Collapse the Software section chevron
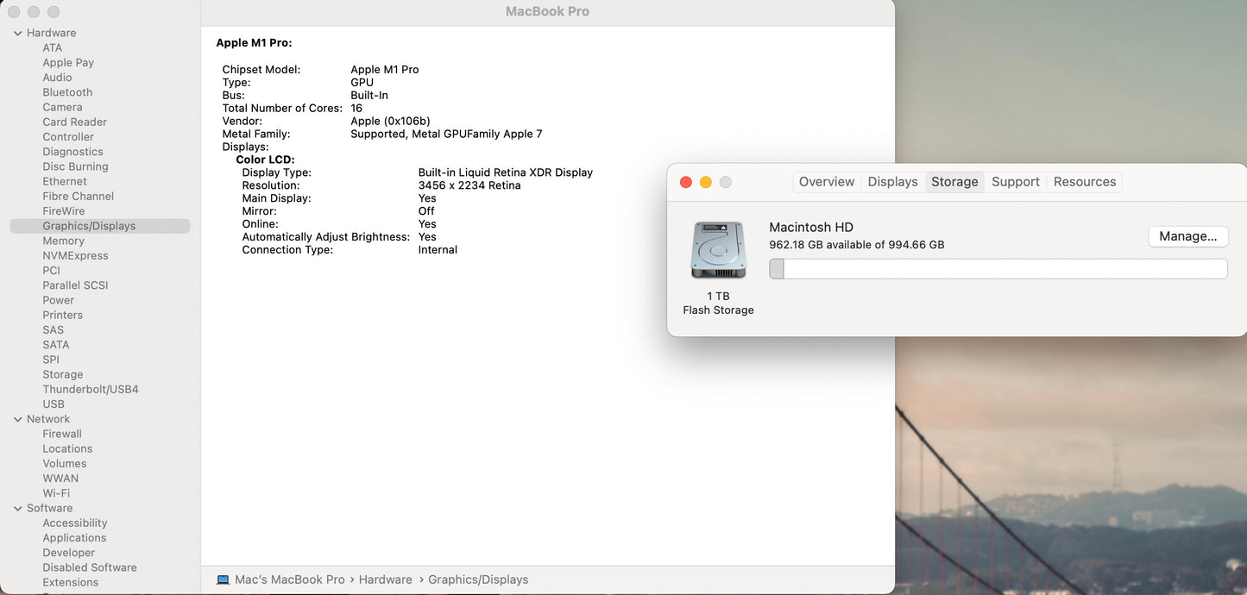Viewport: 1247px width, 595px height. [17, 509]
